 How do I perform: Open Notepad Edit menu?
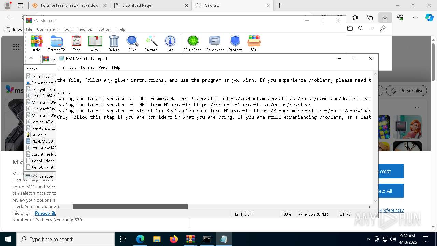point(73,67)
